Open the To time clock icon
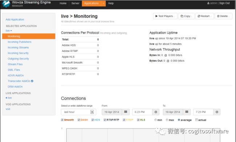This screenshot has height=142, width=236. 217,112
